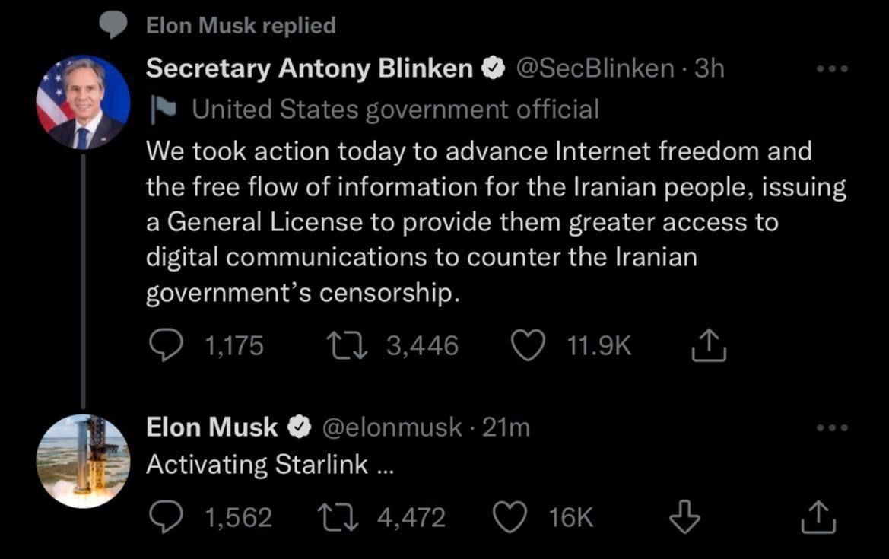
Task: Like Secretary Blinken's tweet
Action: pos(526,346)
